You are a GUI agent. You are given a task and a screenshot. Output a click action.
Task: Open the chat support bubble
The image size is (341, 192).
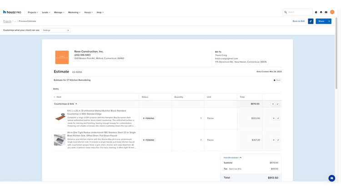point(331,178)
